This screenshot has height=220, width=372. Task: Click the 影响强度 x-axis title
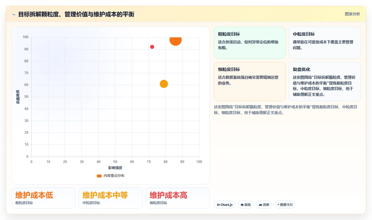pyautogui.click(x=115, y=168)
